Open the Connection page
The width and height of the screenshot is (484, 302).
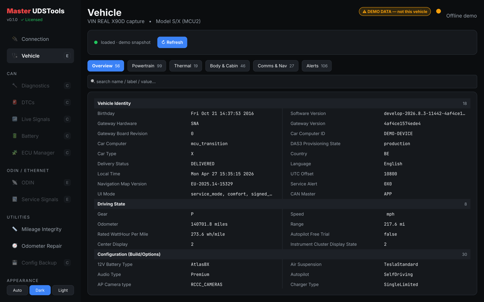coord(40,39)
